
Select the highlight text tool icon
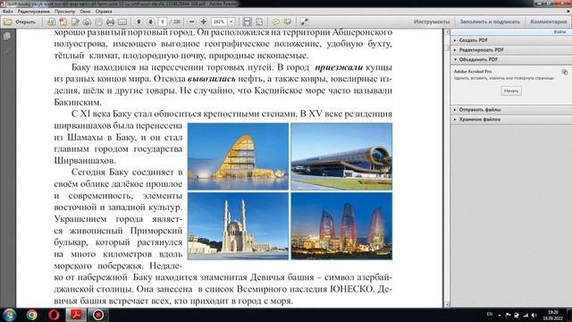(288, 21)
